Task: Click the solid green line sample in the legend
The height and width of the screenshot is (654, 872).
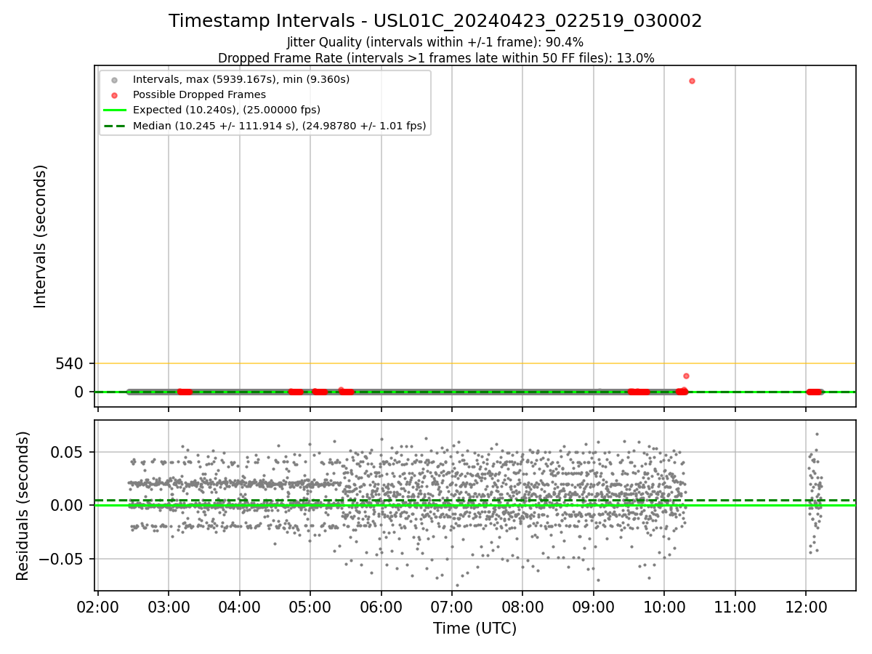Action: coord(113,110)
